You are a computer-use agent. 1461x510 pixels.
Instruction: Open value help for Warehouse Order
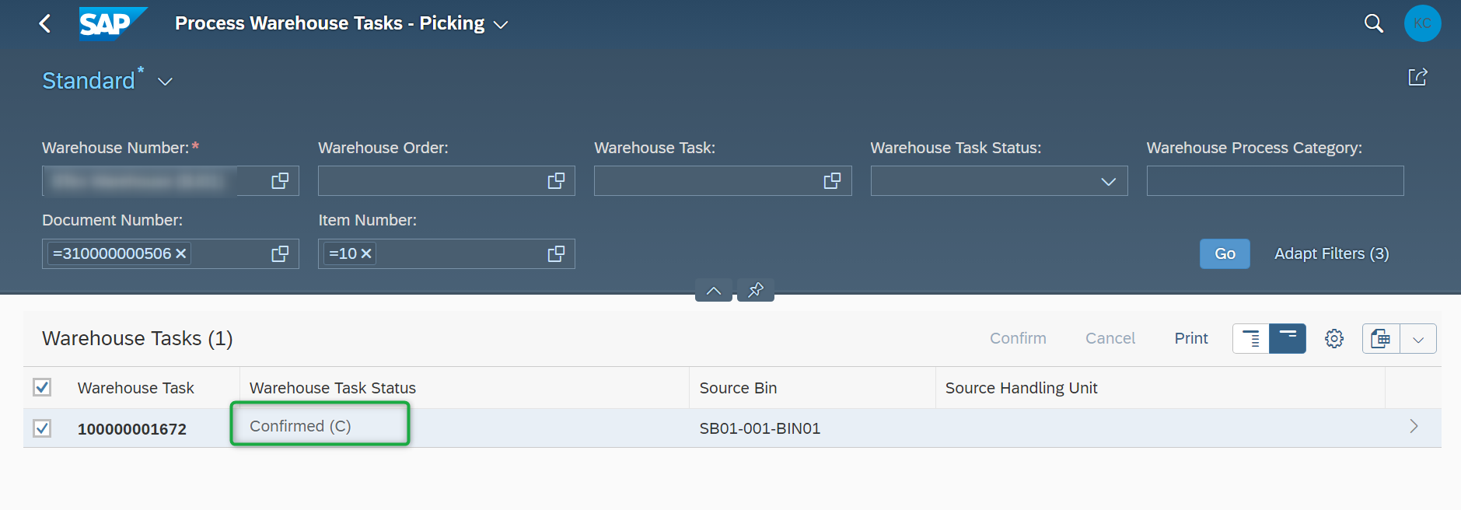[556, 181]
